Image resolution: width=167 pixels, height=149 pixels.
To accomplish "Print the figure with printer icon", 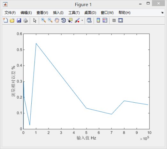I will click(26, 20).
